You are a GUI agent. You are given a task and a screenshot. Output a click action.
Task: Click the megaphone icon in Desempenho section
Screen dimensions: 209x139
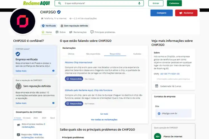click(x=18, y=125)
